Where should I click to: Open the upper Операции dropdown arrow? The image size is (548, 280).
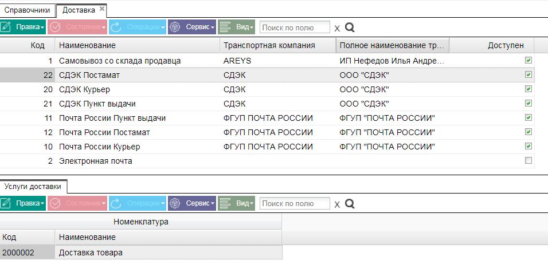163,27
